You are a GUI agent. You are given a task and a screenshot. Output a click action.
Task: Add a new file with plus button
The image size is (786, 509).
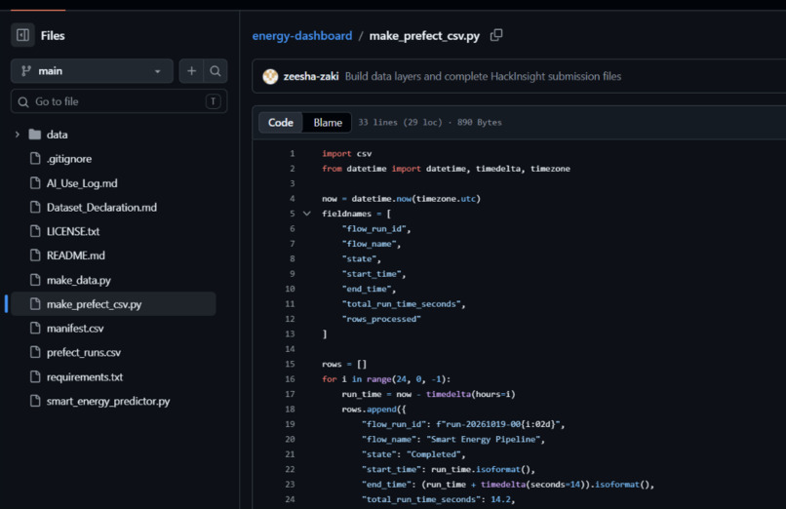[191, 71]
